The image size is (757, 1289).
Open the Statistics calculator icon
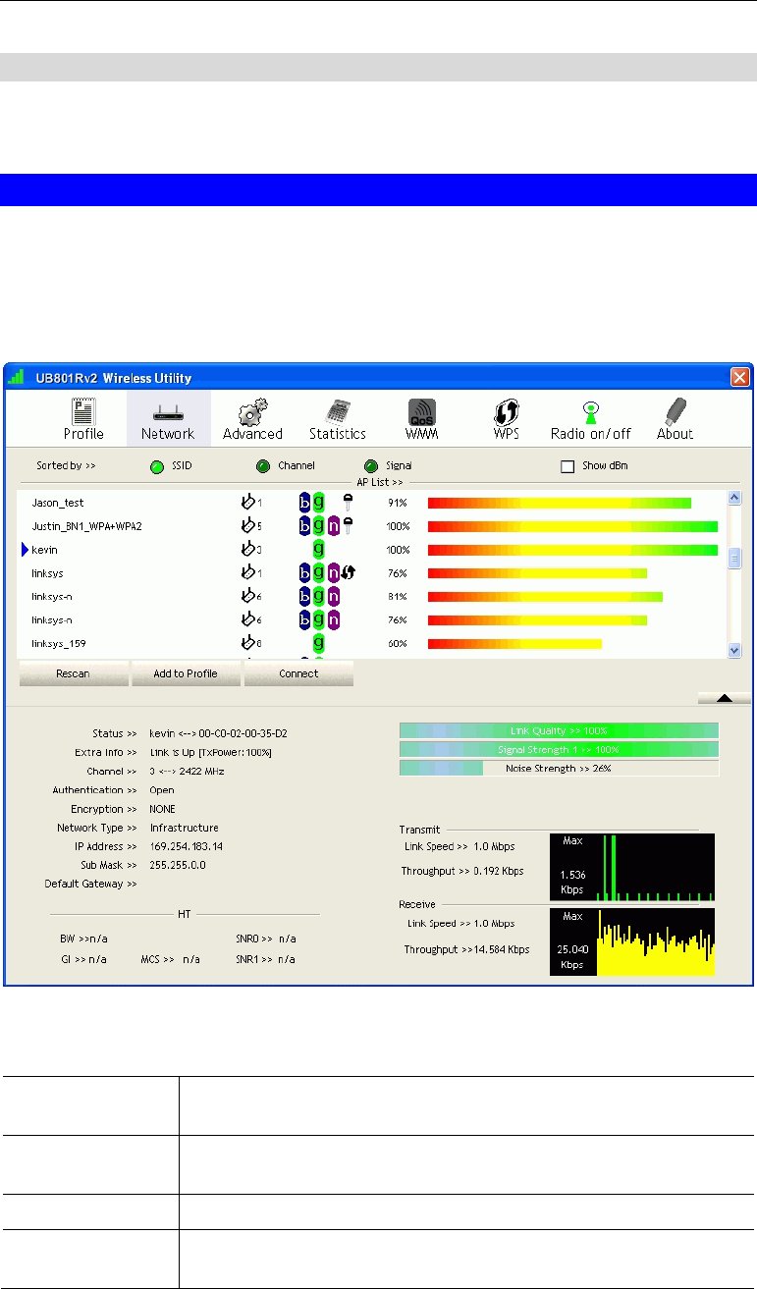click(338, 411)
